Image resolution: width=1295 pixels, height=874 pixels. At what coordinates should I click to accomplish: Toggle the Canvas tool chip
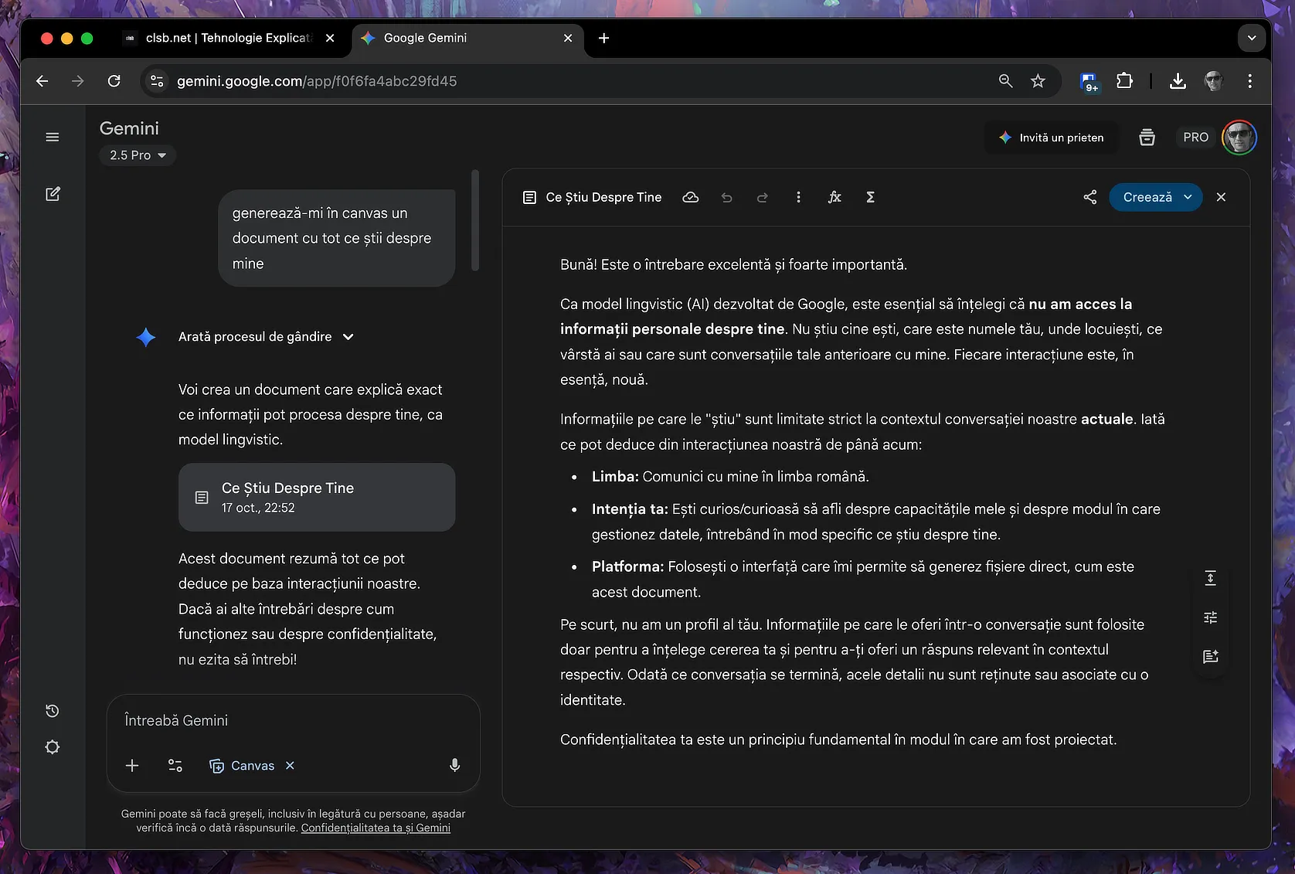coord(243,765)
